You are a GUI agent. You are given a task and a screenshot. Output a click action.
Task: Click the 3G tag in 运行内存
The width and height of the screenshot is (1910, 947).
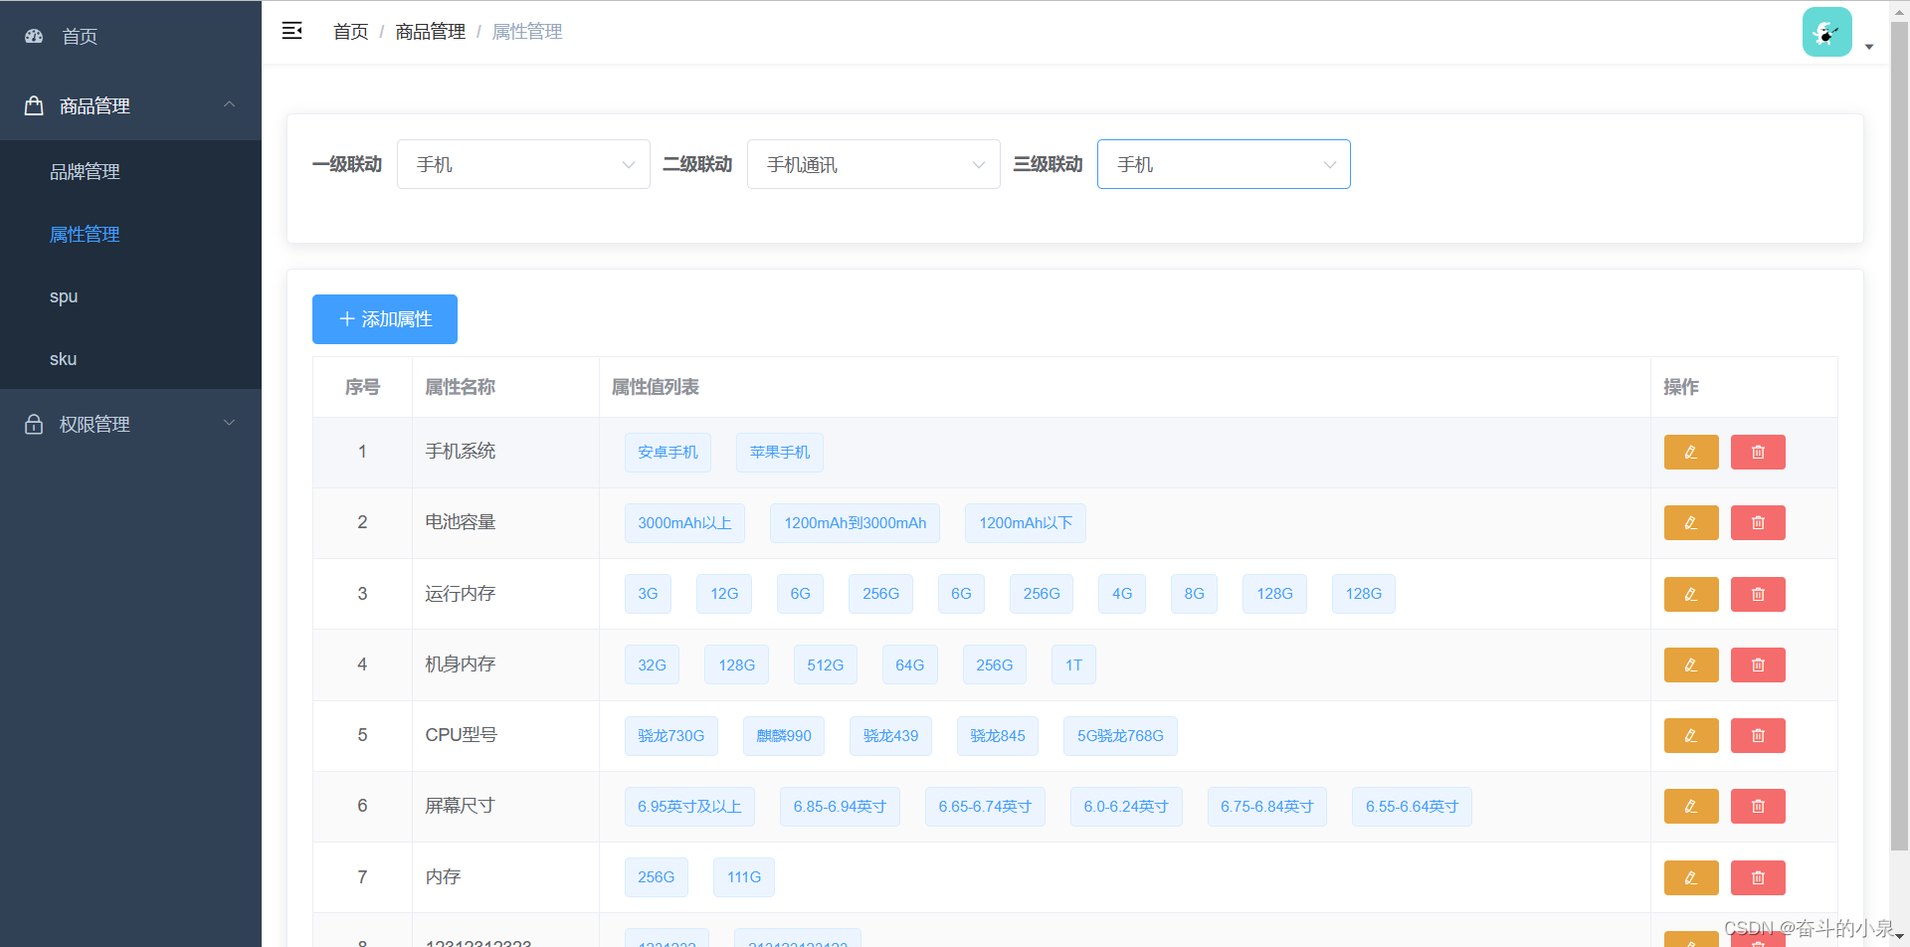click(648, 594)
